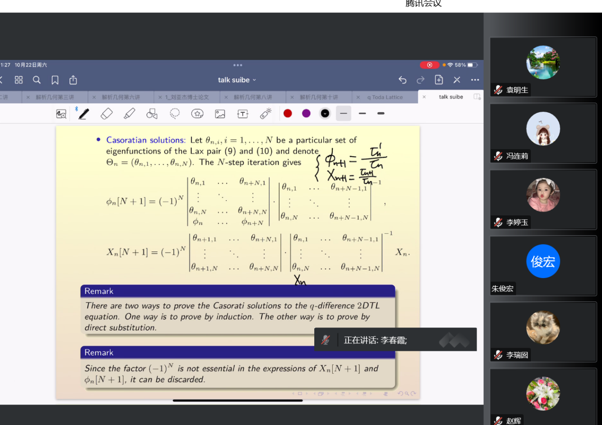The width and height of the screenshot is (602, 425).
Task: Open the black color preset options
Action: (x=325, y=114)
